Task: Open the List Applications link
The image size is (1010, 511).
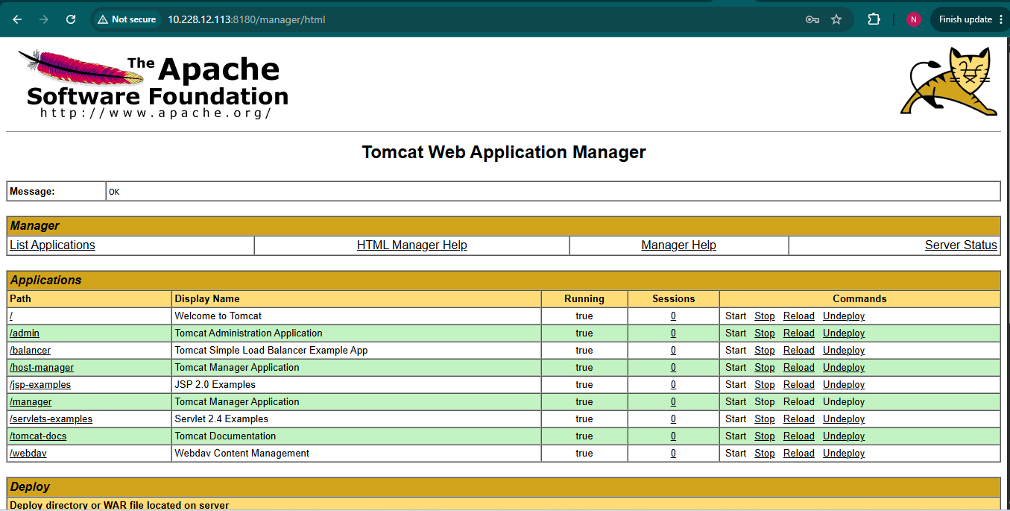Action: point(52,245)
